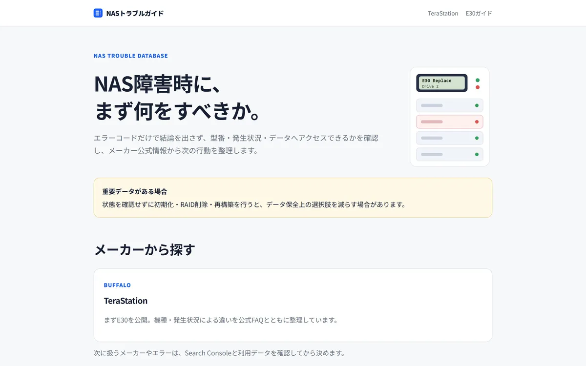Viewport: 586px width, 366px height.
Task: Click the warning text about 初期化・RAID削除
Action: point(254,204)
